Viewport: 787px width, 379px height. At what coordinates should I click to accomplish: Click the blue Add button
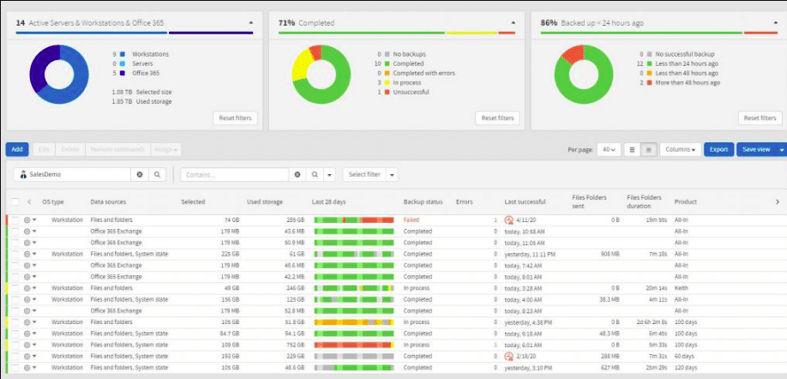tap(17, 149)
